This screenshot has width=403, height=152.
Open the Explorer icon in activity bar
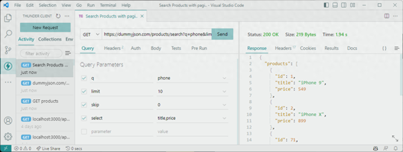click(8, 18)
